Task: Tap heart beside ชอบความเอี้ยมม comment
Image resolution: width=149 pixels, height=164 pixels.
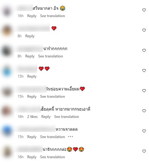Action: [x=144, y=91]
